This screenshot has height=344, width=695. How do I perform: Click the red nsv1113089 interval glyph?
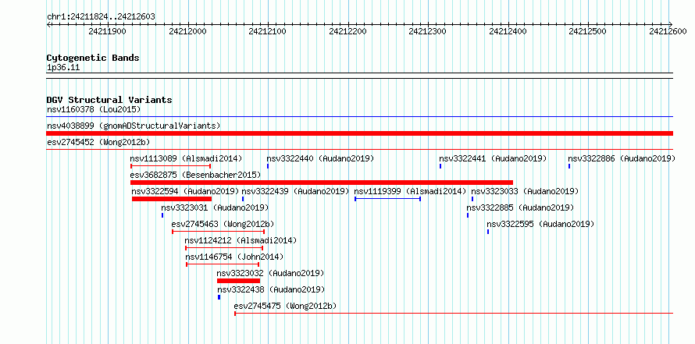click(x=170, y=166)
